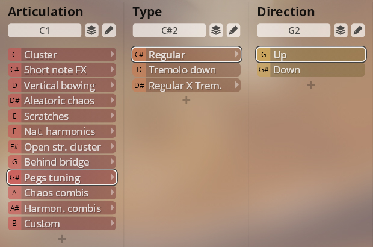Image resolution: width=373 pixels, height=247 pixels.
Task: Select the Up direction option
Action: point(311,55)
